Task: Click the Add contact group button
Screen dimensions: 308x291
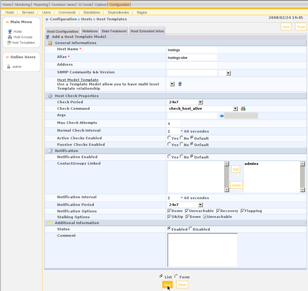Action: [235, 169]
